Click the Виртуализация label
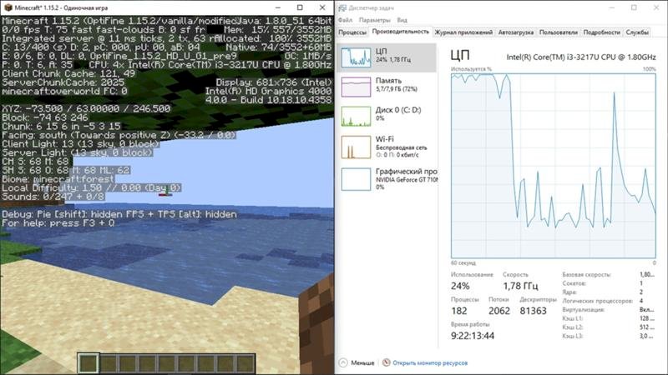Screen dimensions: 668x375 pyautogui.click(x=583, y=309)
